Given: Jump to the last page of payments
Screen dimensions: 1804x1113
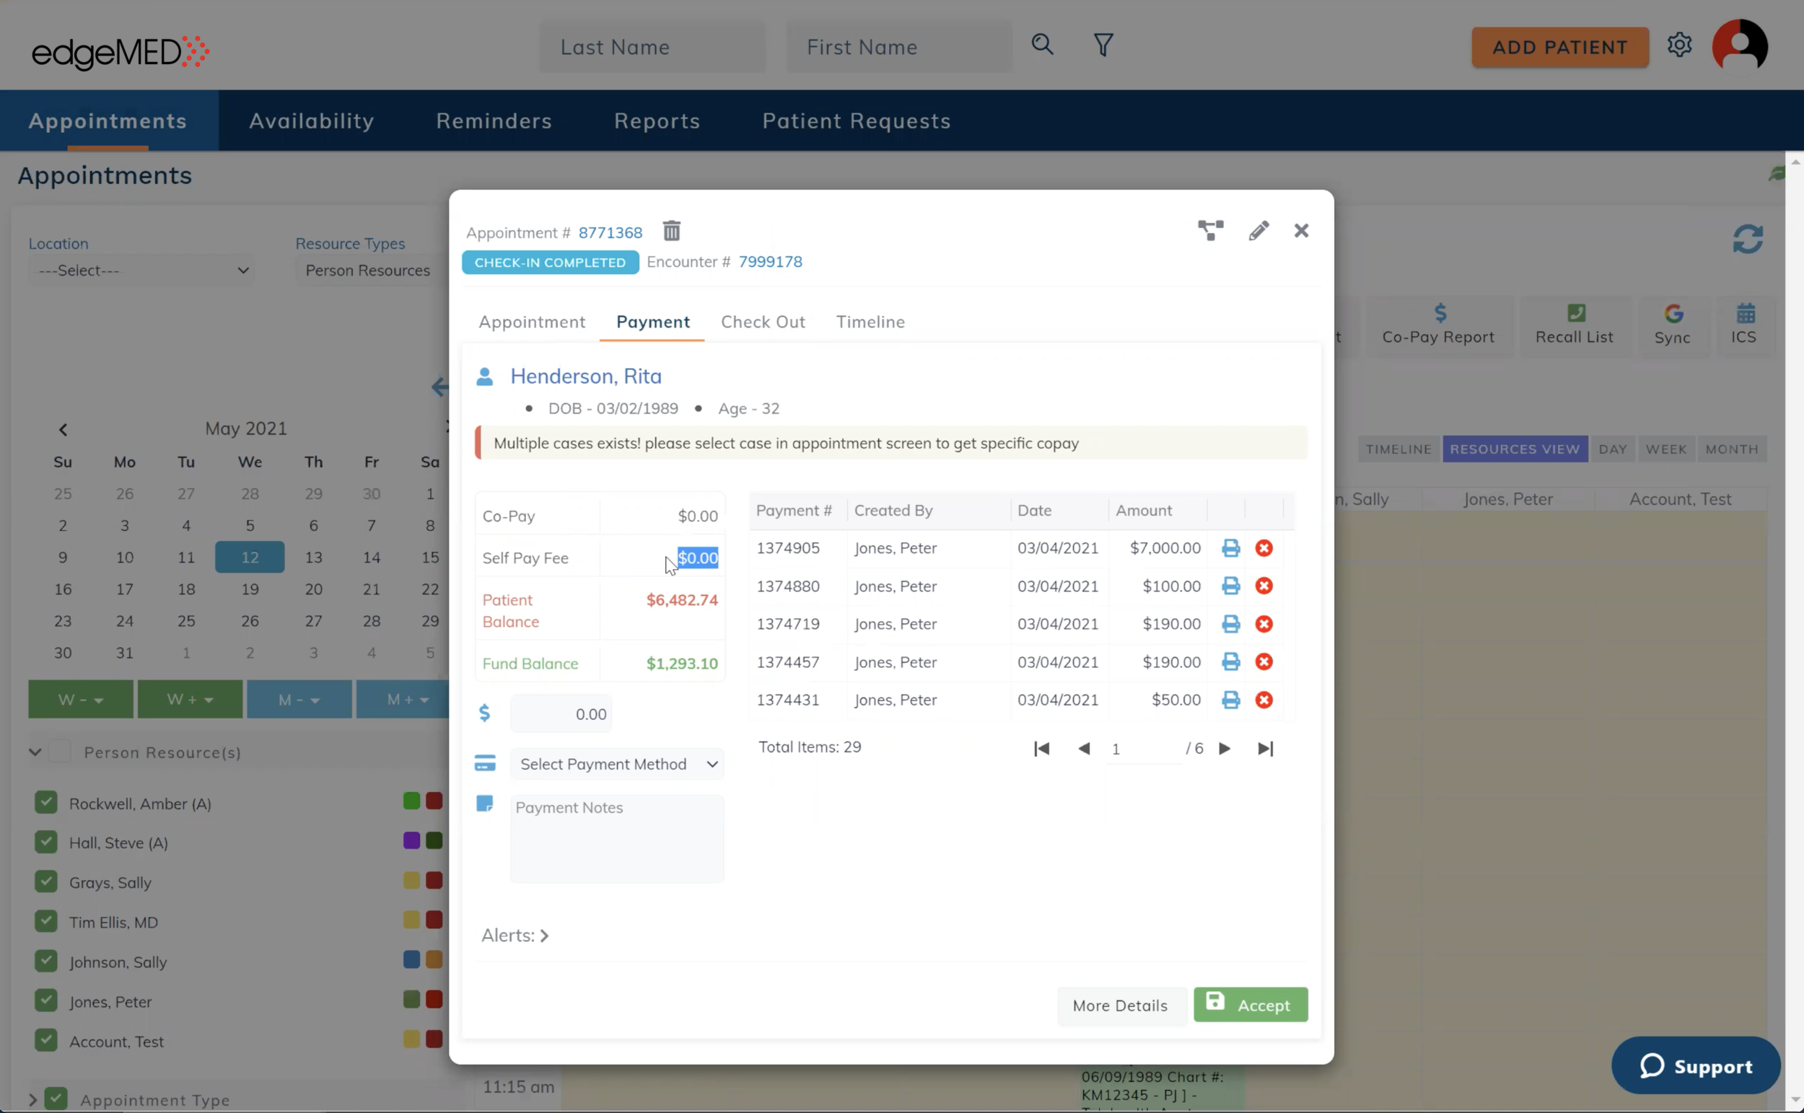Looking at the screenshot, I should (1265, 749).
